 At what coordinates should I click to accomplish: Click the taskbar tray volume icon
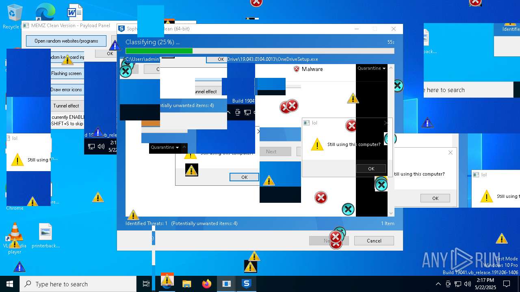coord(468,284)
